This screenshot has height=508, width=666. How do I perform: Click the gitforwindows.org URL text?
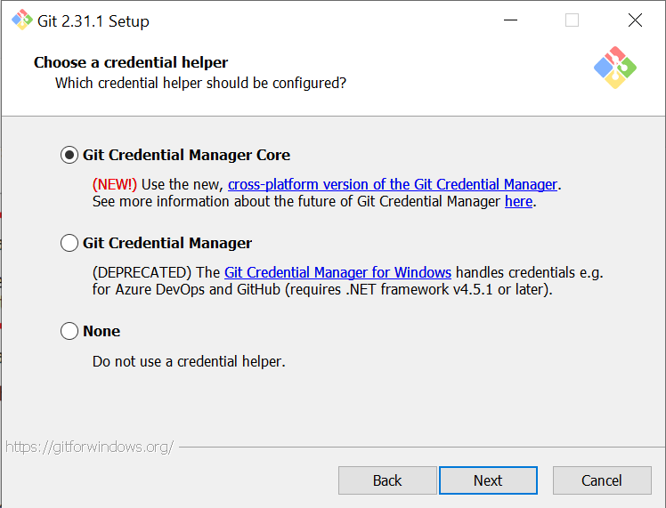click(89, 447)
